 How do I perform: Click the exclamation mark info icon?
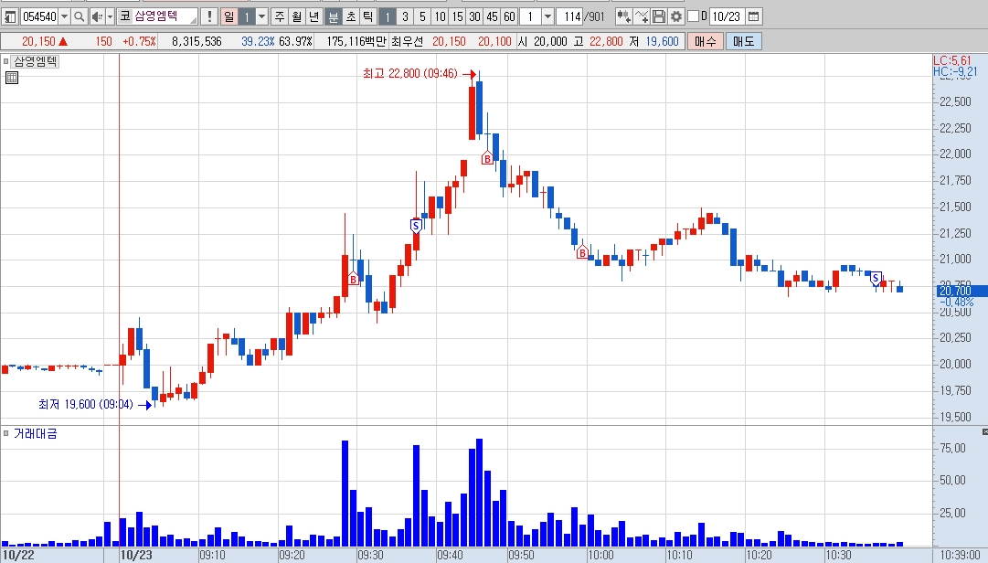click(209, 16)
